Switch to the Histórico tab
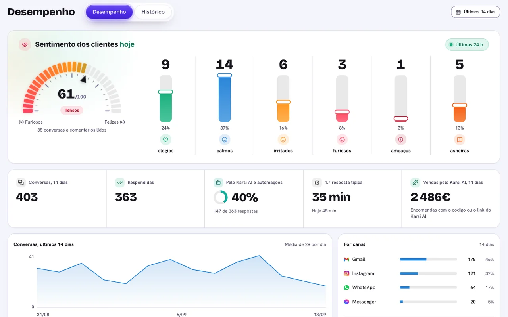This screenshot has height=317, width=508. (153, 12)
